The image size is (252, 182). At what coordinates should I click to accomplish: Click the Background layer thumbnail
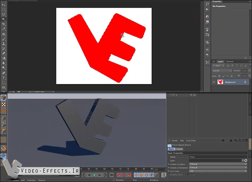click(x=220, y=82)
